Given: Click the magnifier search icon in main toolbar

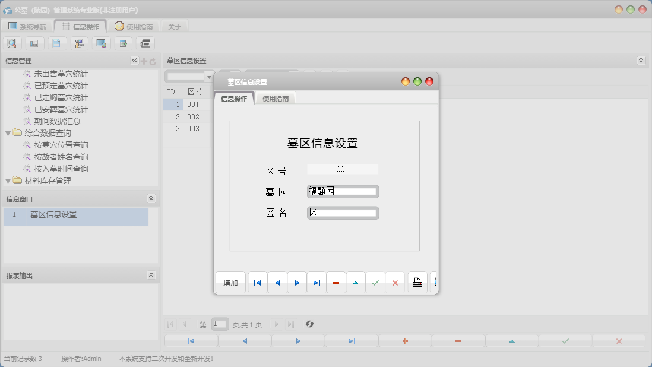Looking at the screenshot, I should tap(12, 43).
